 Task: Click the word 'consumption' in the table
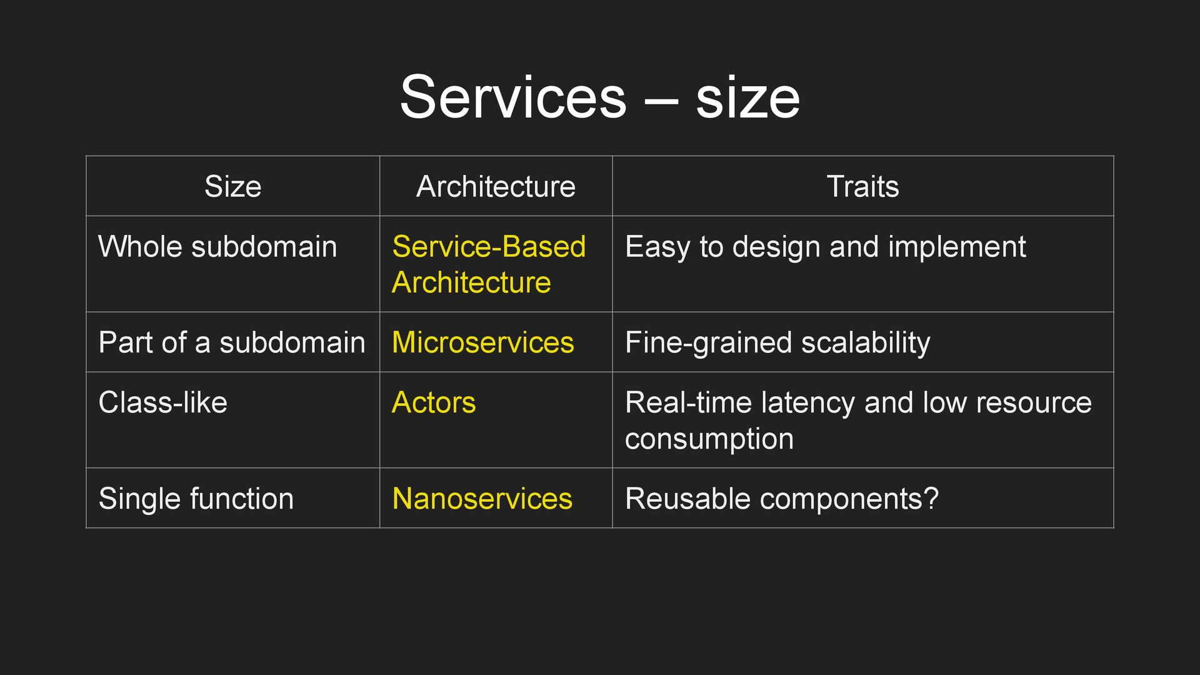tap(709, 439)
